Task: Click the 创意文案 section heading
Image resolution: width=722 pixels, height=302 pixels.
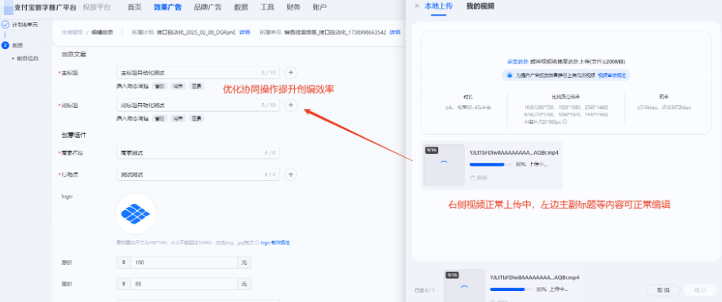Action: (x=74, y=55)
